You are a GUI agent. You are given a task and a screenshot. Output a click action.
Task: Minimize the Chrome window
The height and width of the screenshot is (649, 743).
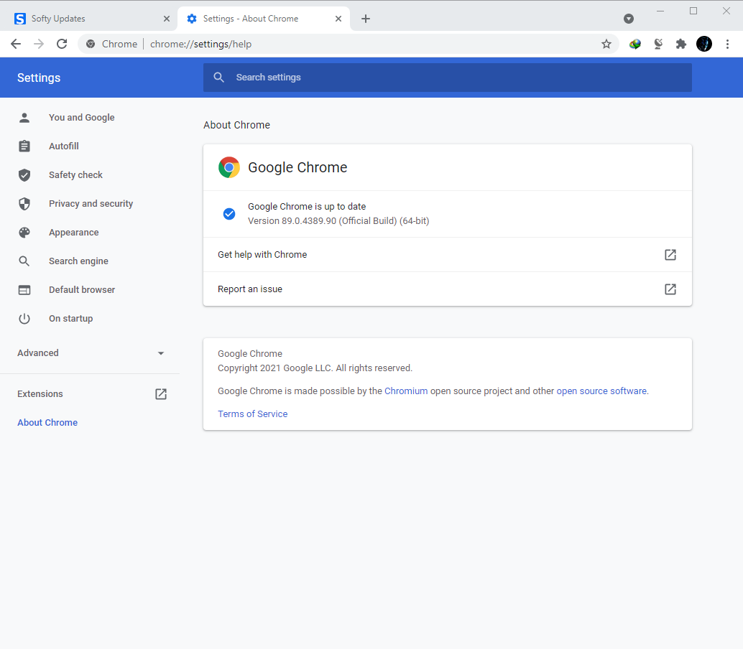660,11
